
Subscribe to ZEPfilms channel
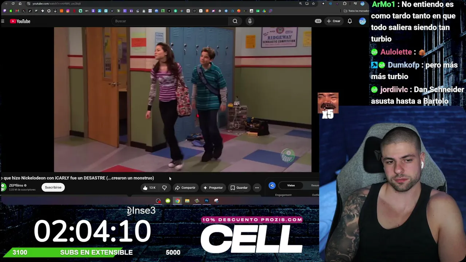[53, 187]
